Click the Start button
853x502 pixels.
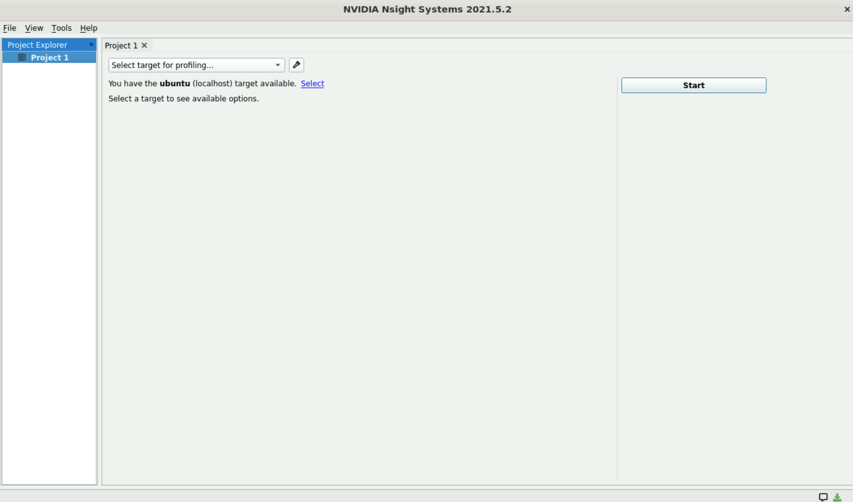pos(694,85)
